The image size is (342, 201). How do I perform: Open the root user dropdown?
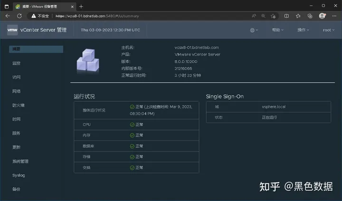click(x=329, y=30)
